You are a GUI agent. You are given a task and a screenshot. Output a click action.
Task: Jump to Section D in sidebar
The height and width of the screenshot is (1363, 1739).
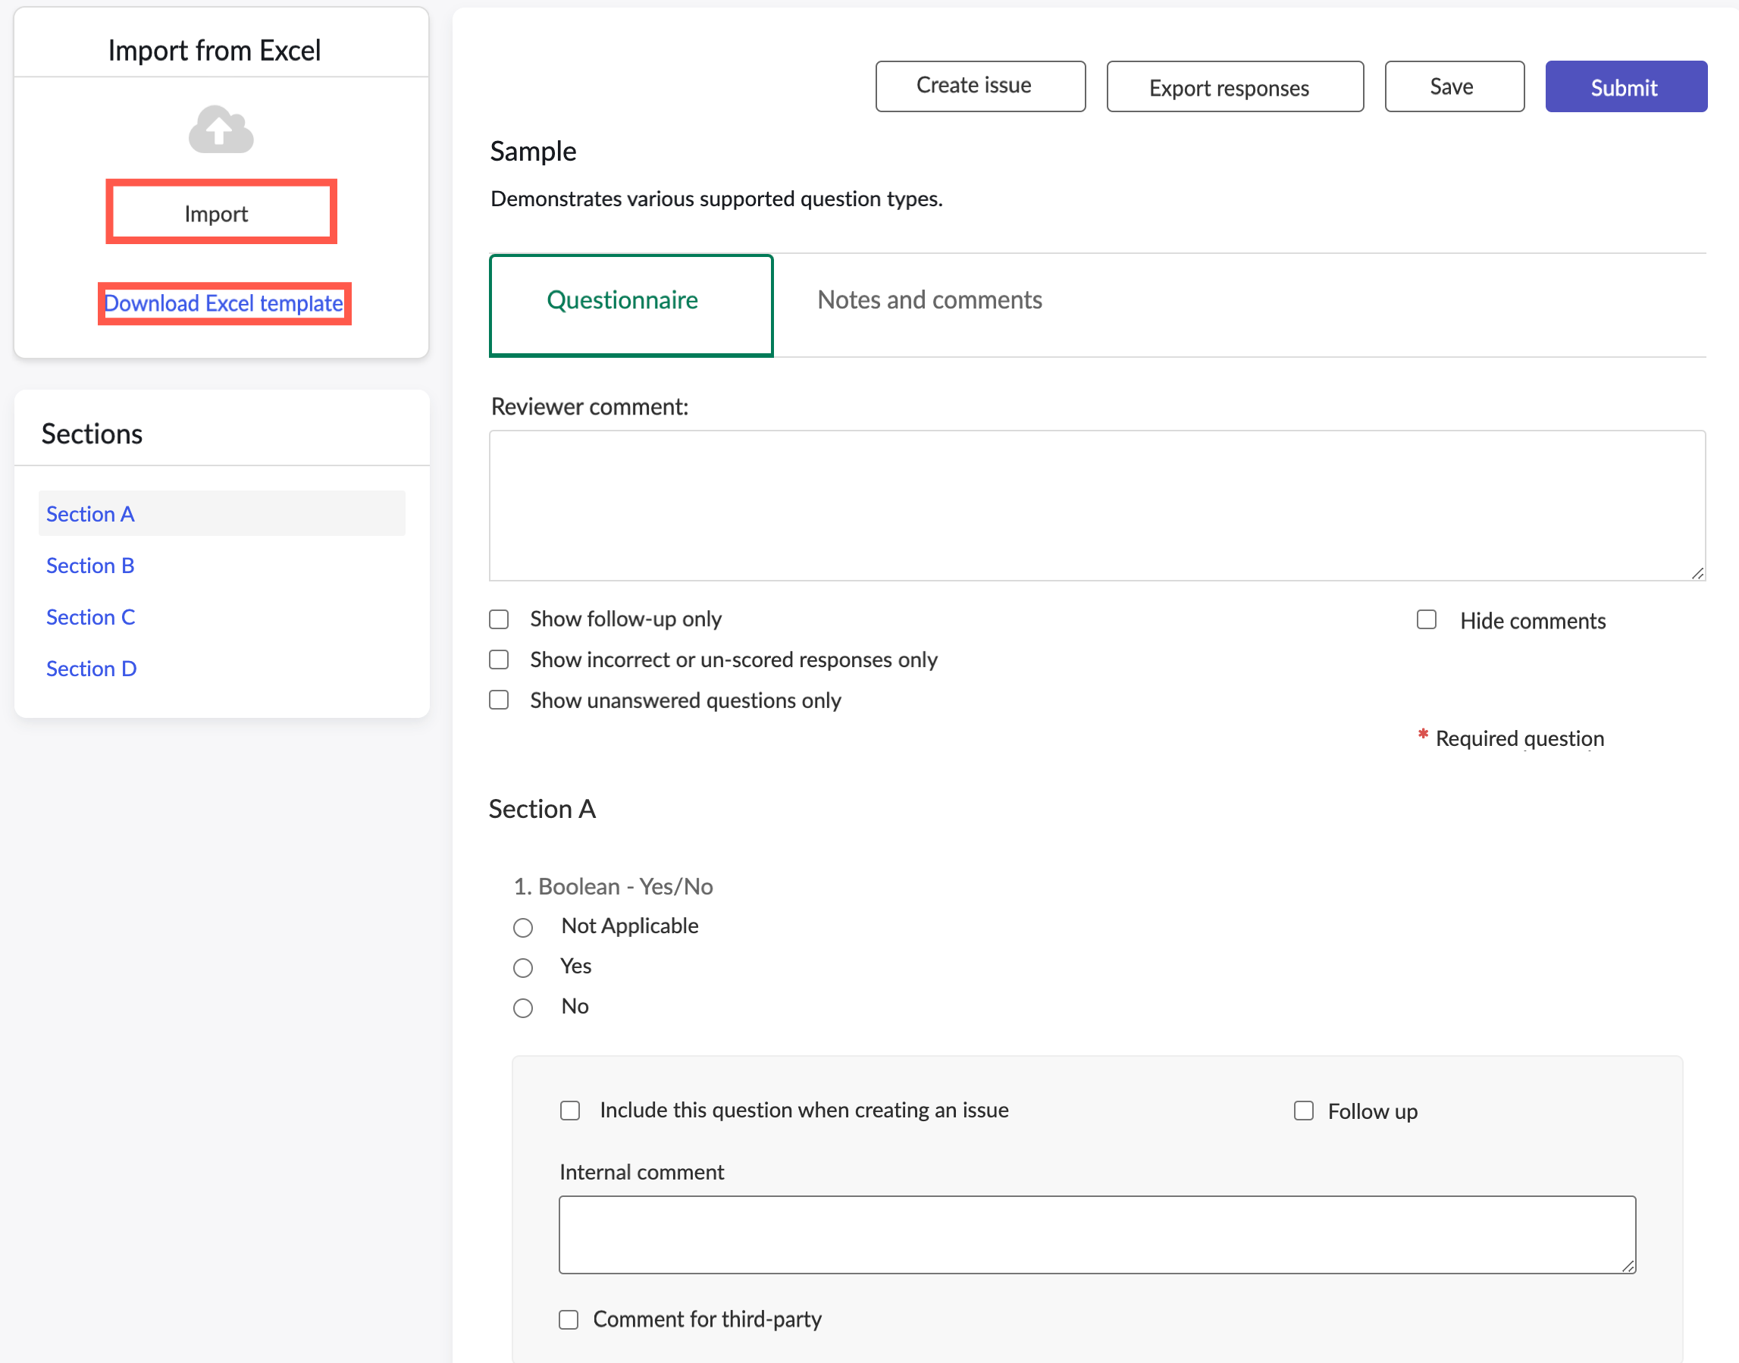91,669
